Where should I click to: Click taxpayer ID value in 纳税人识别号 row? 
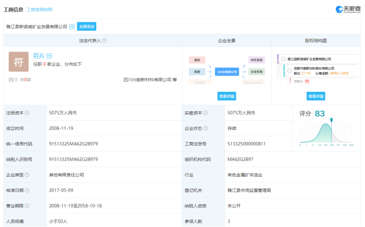click(73, 160)
